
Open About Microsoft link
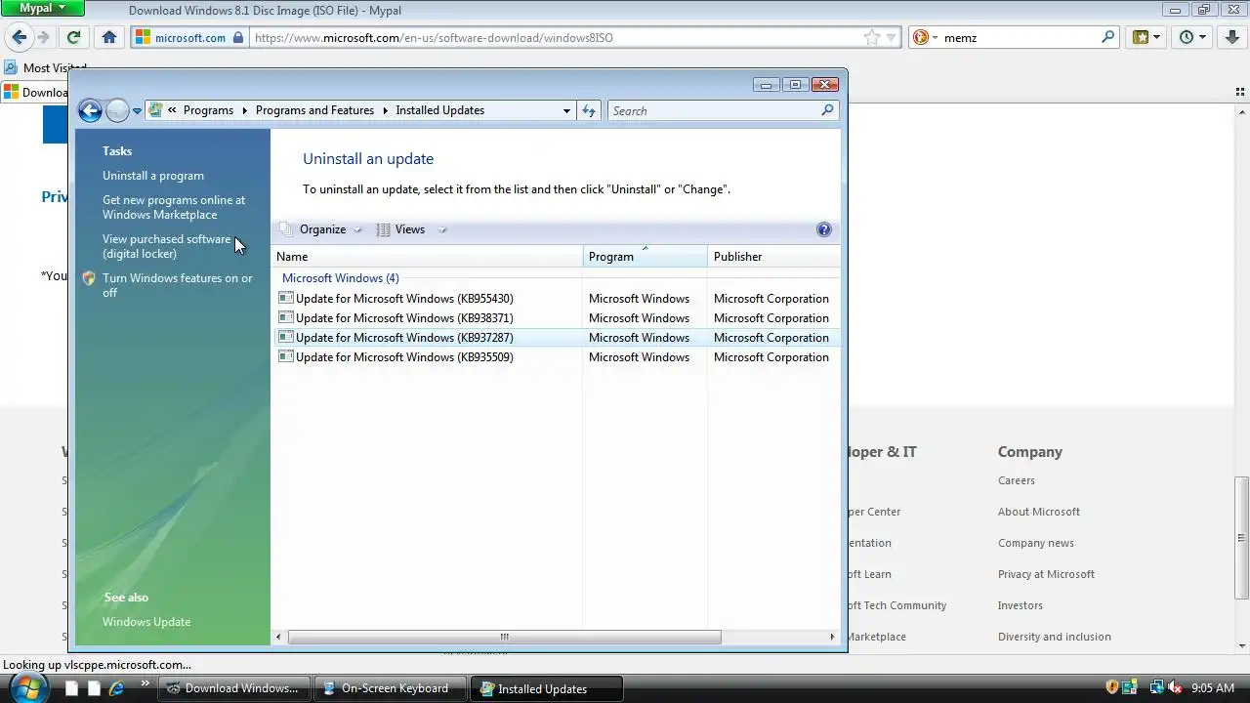(x=1038, y=512)
